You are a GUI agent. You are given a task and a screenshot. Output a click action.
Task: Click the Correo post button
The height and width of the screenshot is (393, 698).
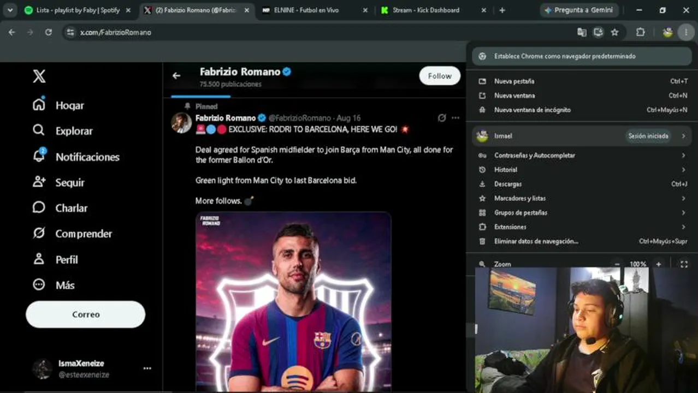click(x=86, y=314)
